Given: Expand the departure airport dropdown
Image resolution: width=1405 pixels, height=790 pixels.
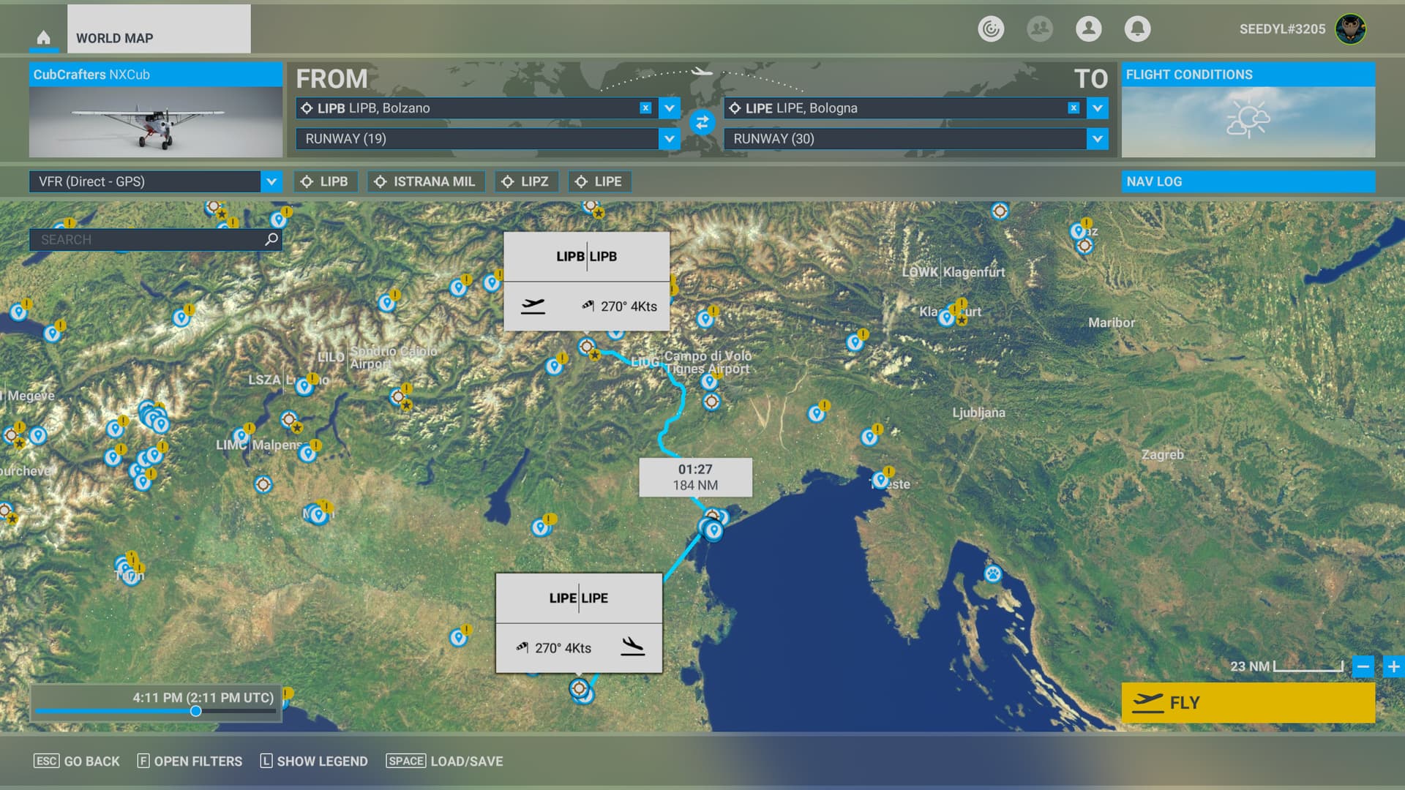Looking at the screenshot, I should click(669, 108).
